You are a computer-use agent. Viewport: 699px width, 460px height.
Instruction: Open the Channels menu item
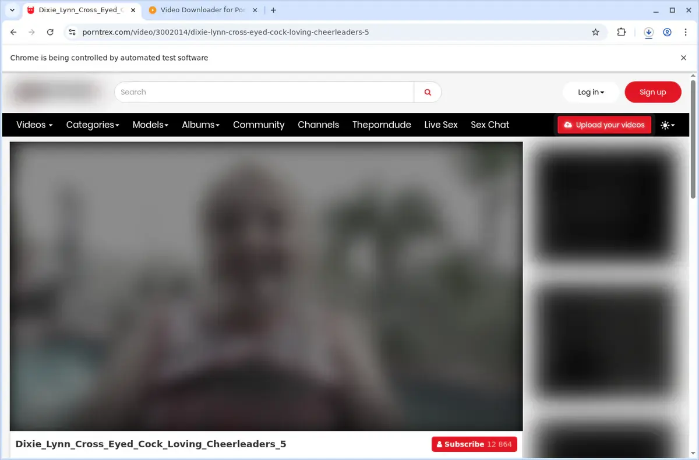(318, 125)
